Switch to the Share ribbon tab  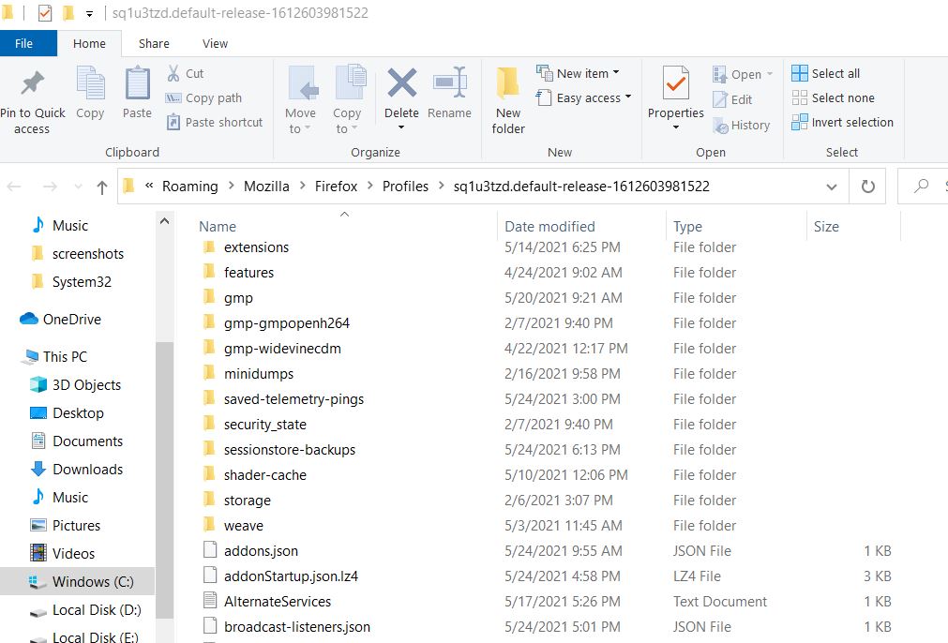point(154,43)
